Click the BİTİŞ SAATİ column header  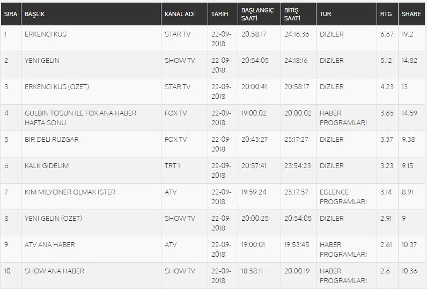coord(292,14)
